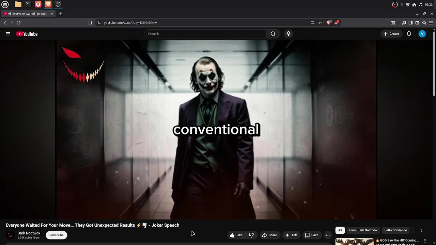Open the browser hamburger menu
This screenshot has height=245, width=436.
(431, 23)
